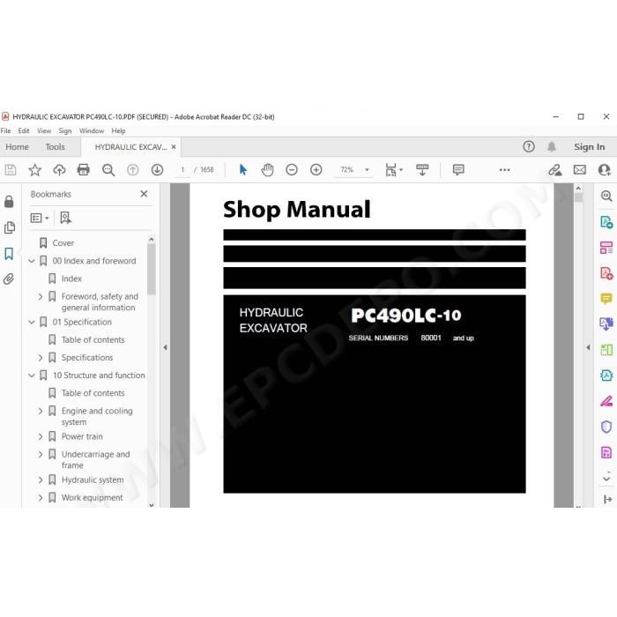Collapse the left navigation pane arrow
This screenshot has height=617, width=617.
point(166,347)
